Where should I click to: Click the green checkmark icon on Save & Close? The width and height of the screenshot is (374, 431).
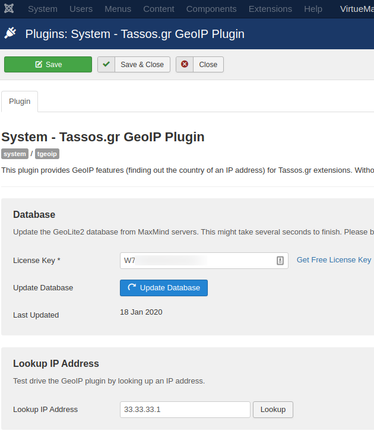[x=106, y=64]
